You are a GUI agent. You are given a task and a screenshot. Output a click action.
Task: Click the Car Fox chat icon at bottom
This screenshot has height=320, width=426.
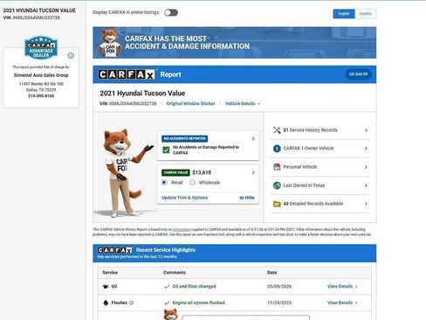tap(171, 315)
